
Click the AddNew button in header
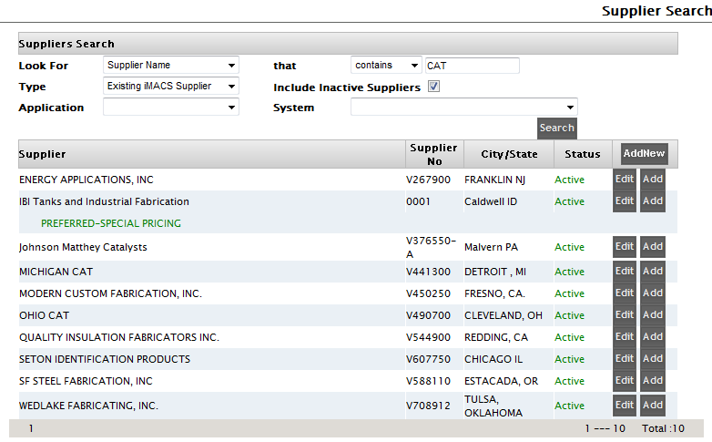tap(644, 154)
